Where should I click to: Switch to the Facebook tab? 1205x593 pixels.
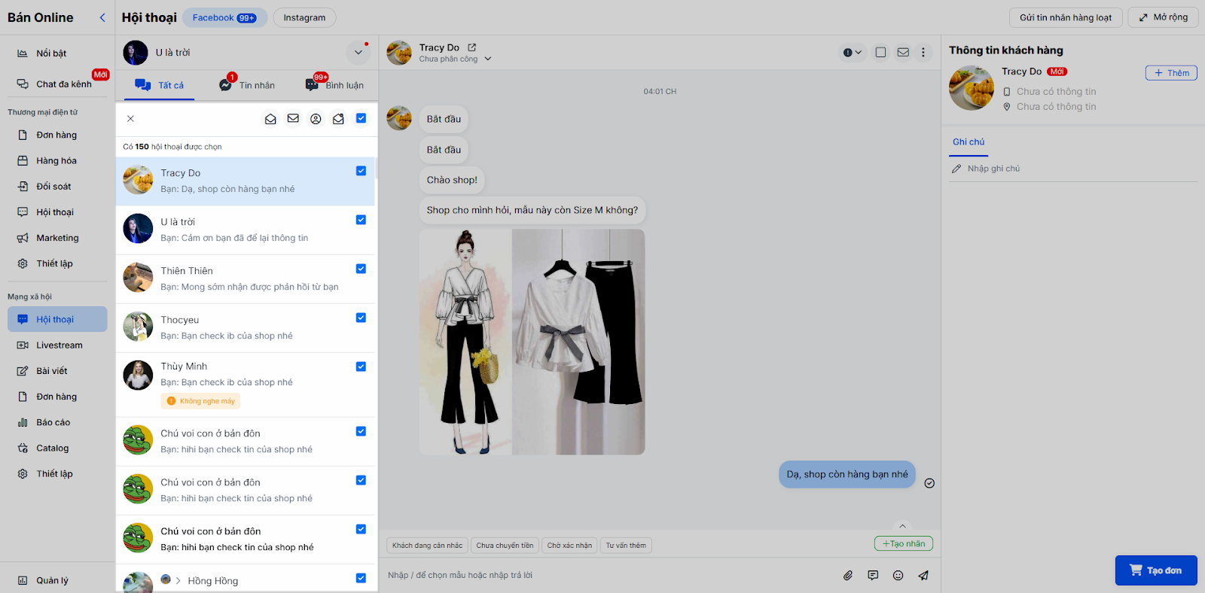point(224,18)
